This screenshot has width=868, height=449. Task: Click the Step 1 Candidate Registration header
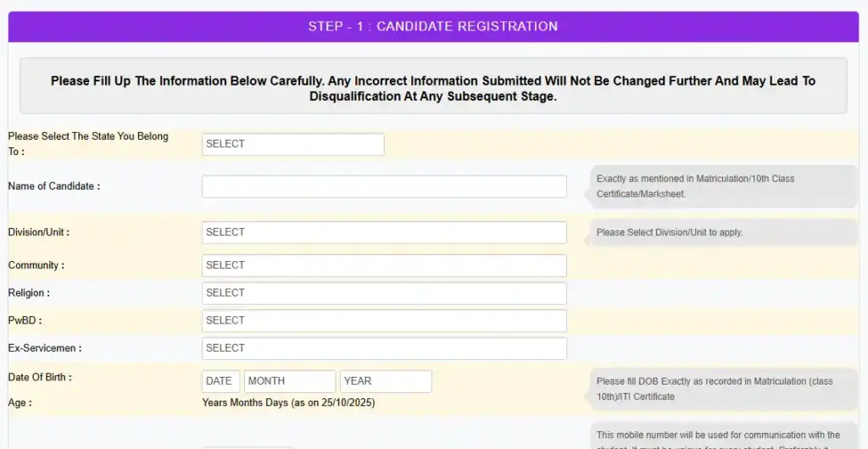433,26
